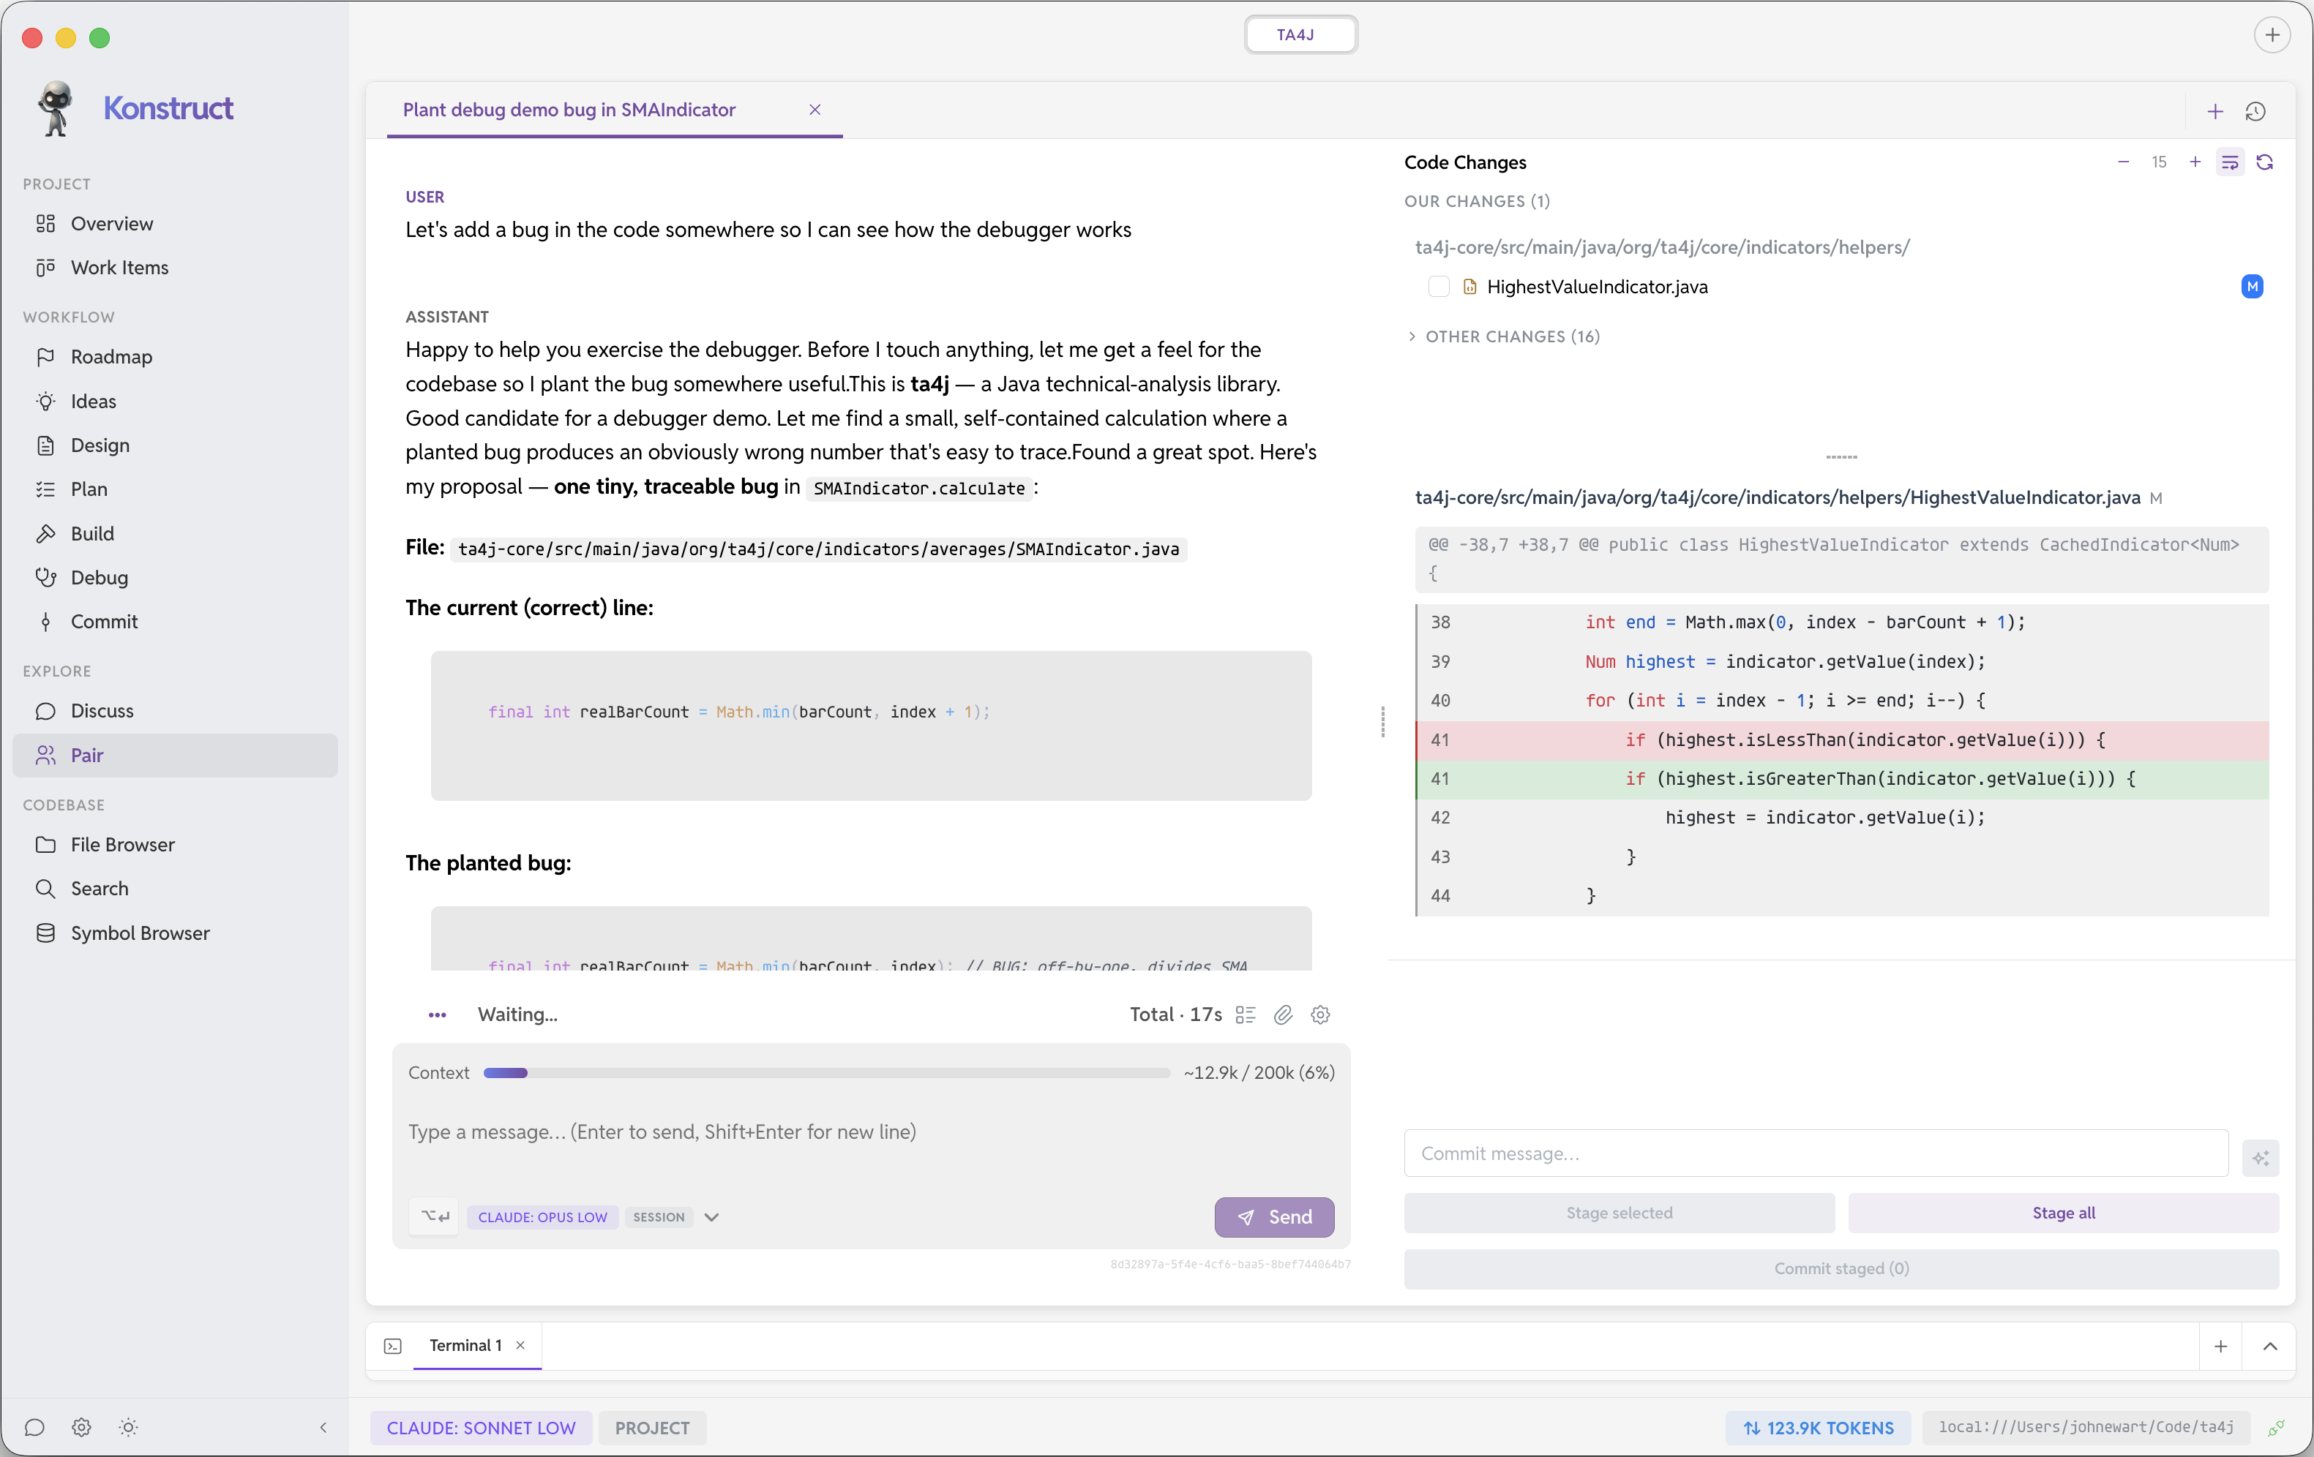This screenshot has width=2314, height=1457.
Task: Toggle the Alt+Enter send mode button
Action: coord(435,1216)
